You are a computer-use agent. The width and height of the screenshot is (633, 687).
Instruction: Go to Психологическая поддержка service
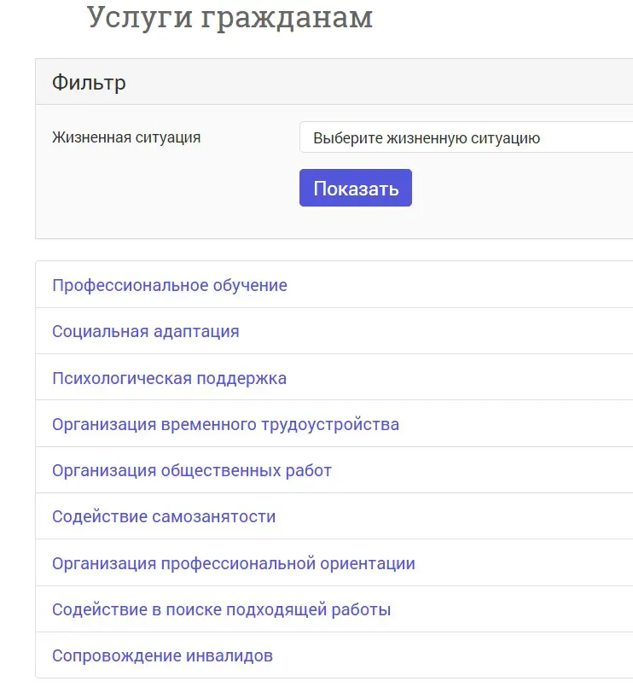[x=169, y=378]
